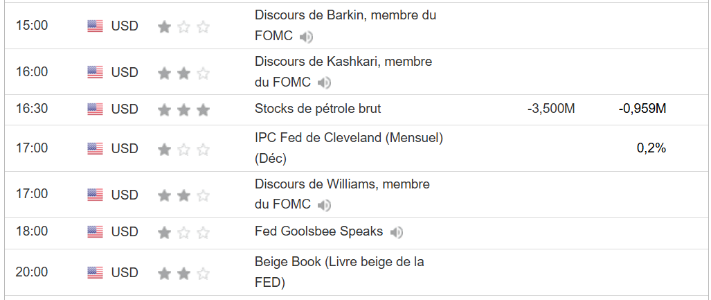711x300 pixels.
Task: Click importance stars for crude oil stocks
Action: click(183, 109)
